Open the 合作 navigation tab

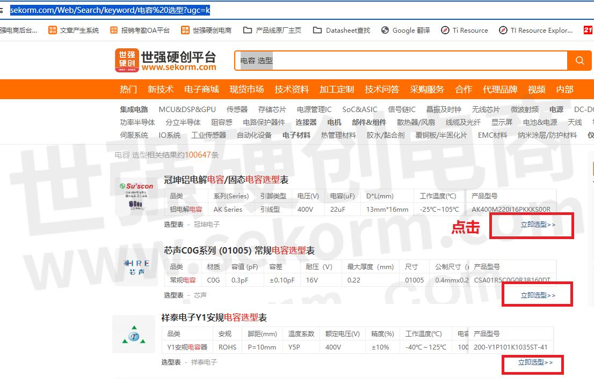[x=463, y=90]
